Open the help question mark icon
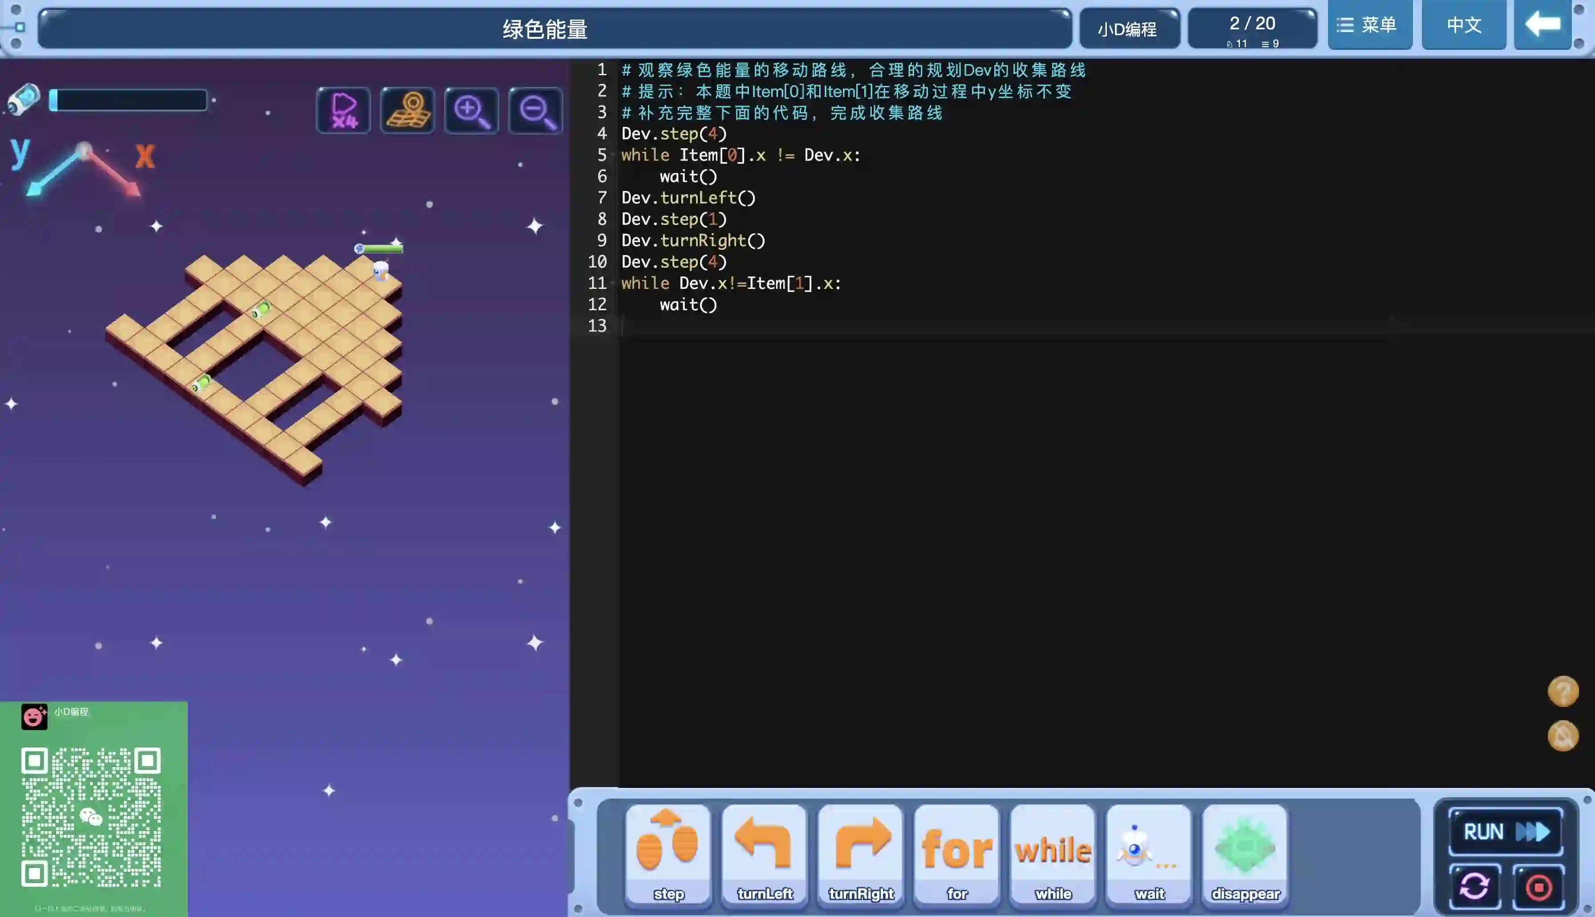 click(x=1563, y=691)
